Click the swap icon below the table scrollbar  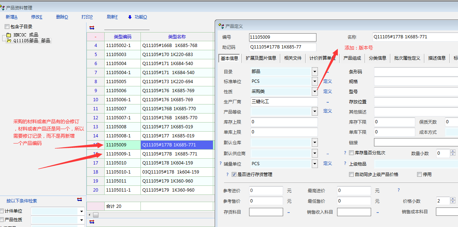(x=92, y=222)
